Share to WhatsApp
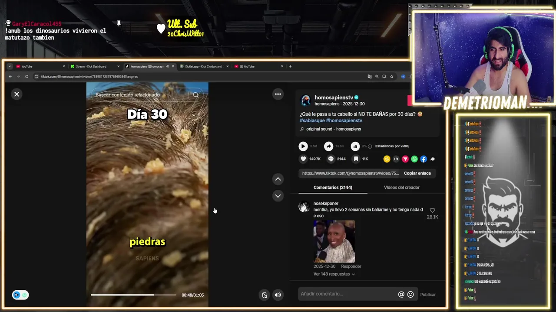 click(414, 159)
